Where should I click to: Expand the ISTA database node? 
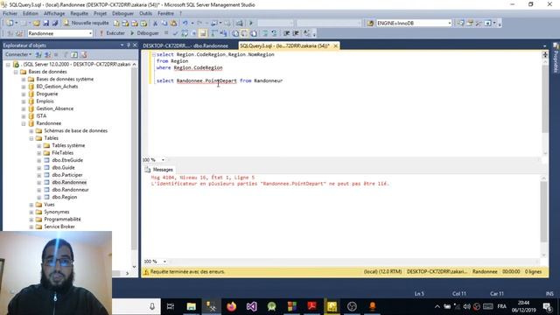pos(24,116)
